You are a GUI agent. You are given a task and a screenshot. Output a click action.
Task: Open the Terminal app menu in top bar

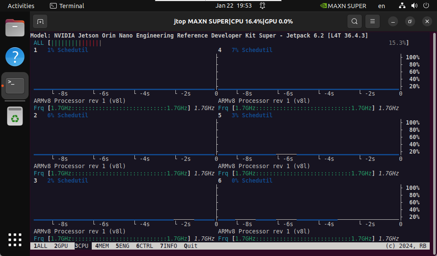(67, 6)
